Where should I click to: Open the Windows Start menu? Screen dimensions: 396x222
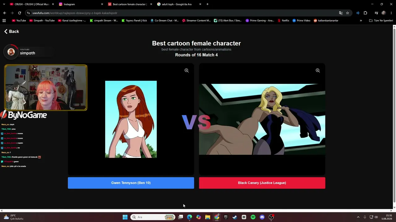125,217
